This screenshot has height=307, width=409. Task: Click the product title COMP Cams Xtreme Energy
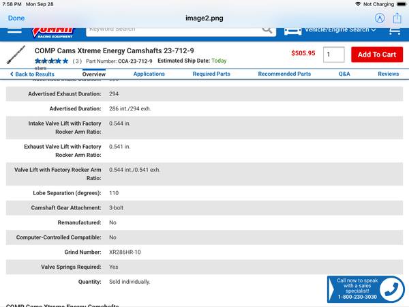tap(115, 50)
